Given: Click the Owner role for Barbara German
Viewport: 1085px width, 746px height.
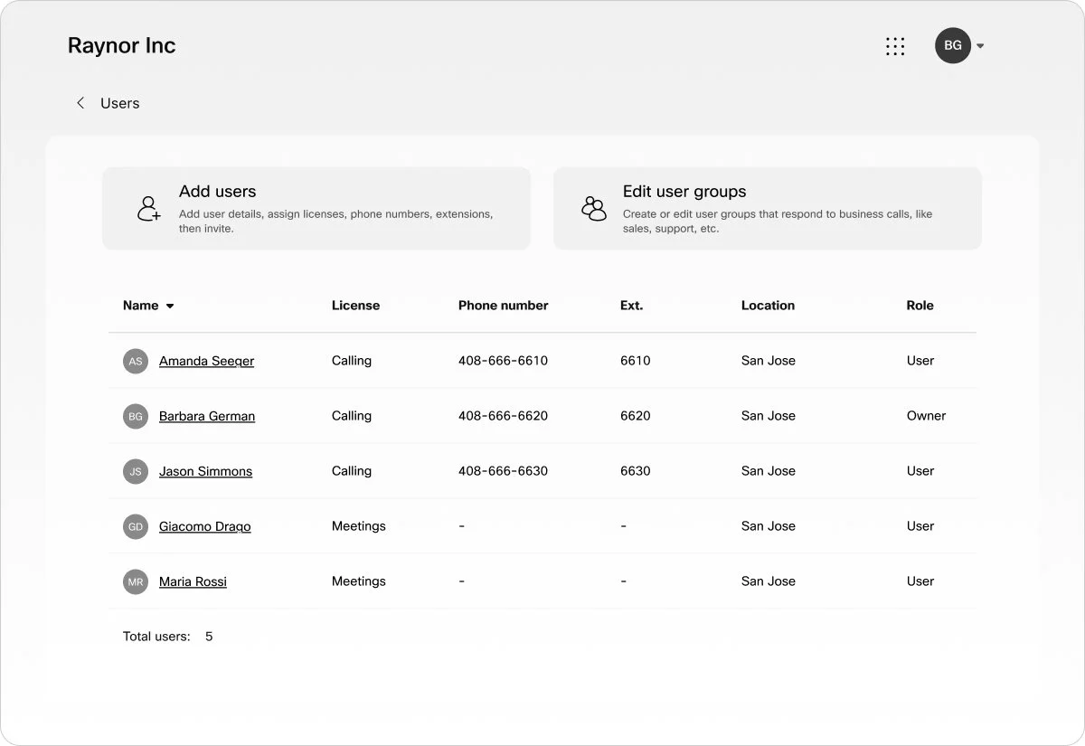Looking at the screenshot, I should tap(927, 416).
